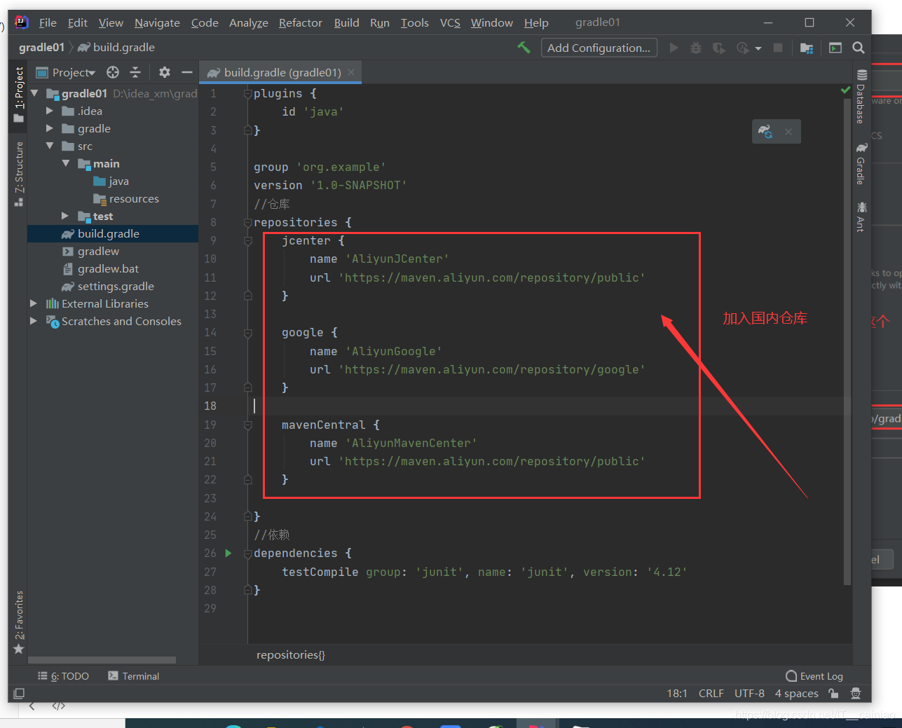The width and height of the screenshot is (902, 728).
Task: Click 4 spaces indent status
Action: (796, 693)
